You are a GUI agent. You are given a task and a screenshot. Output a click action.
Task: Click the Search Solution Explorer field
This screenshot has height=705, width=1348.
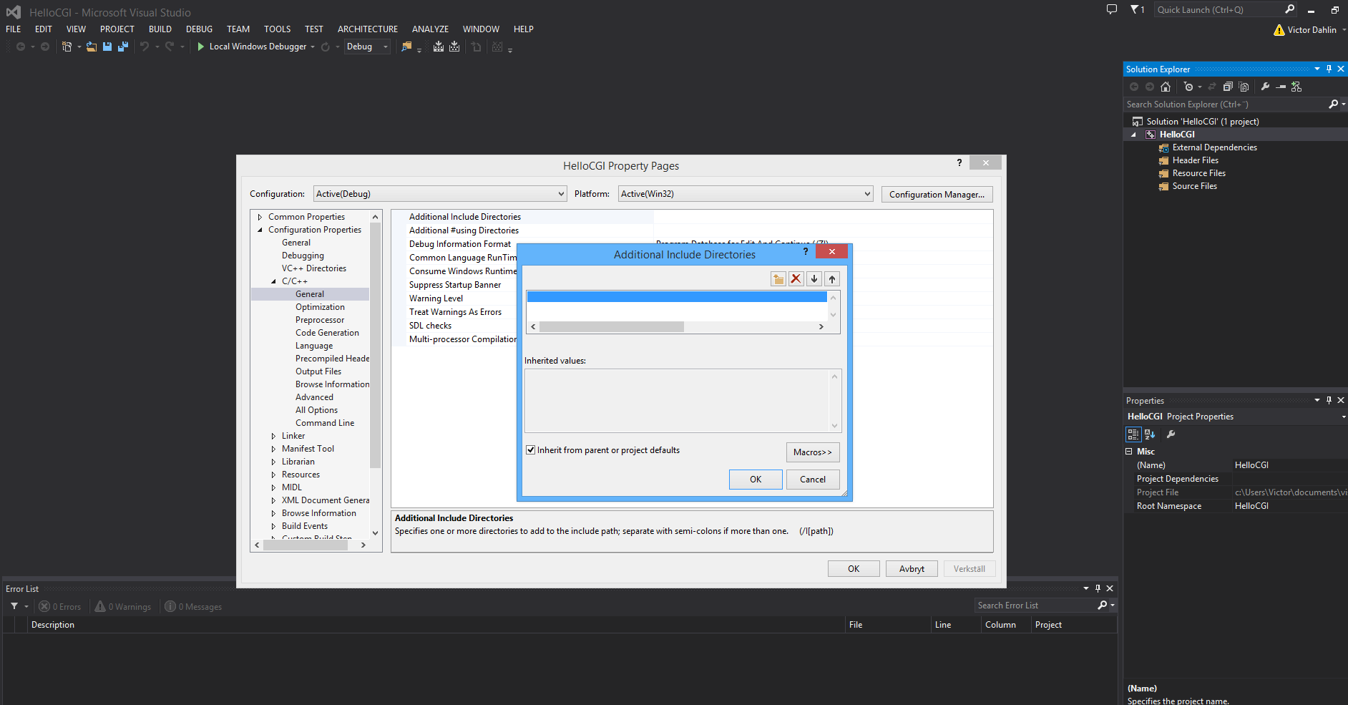click(x=1226, y=104)
